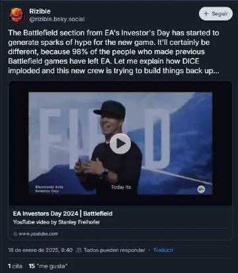This screenshot has height=273, width=238.
Task: Open the @rizible.bsky.social handle link
Action: pos(57,19)
